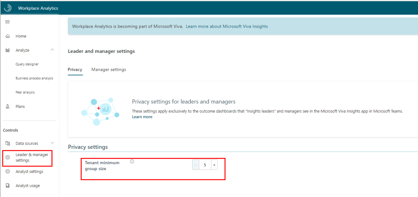Decrease tenant minimum group size with minus
The height and width of the screenshot is (197, 418).
(196, 165)
